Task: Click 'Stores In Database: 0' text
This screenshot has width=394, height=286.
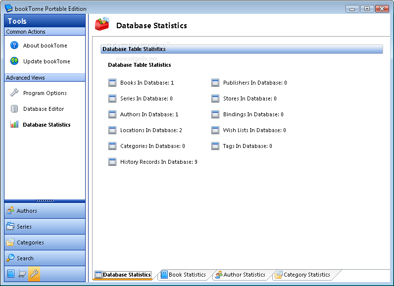Action: [250, 98]
